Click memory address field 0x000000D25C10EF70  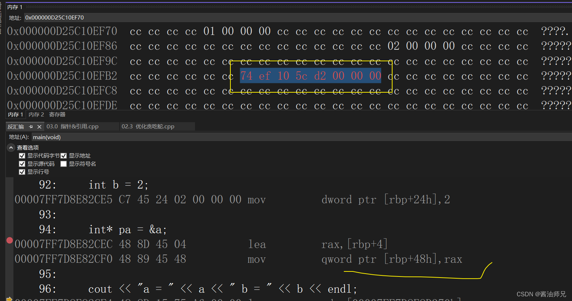coord(298,18)
